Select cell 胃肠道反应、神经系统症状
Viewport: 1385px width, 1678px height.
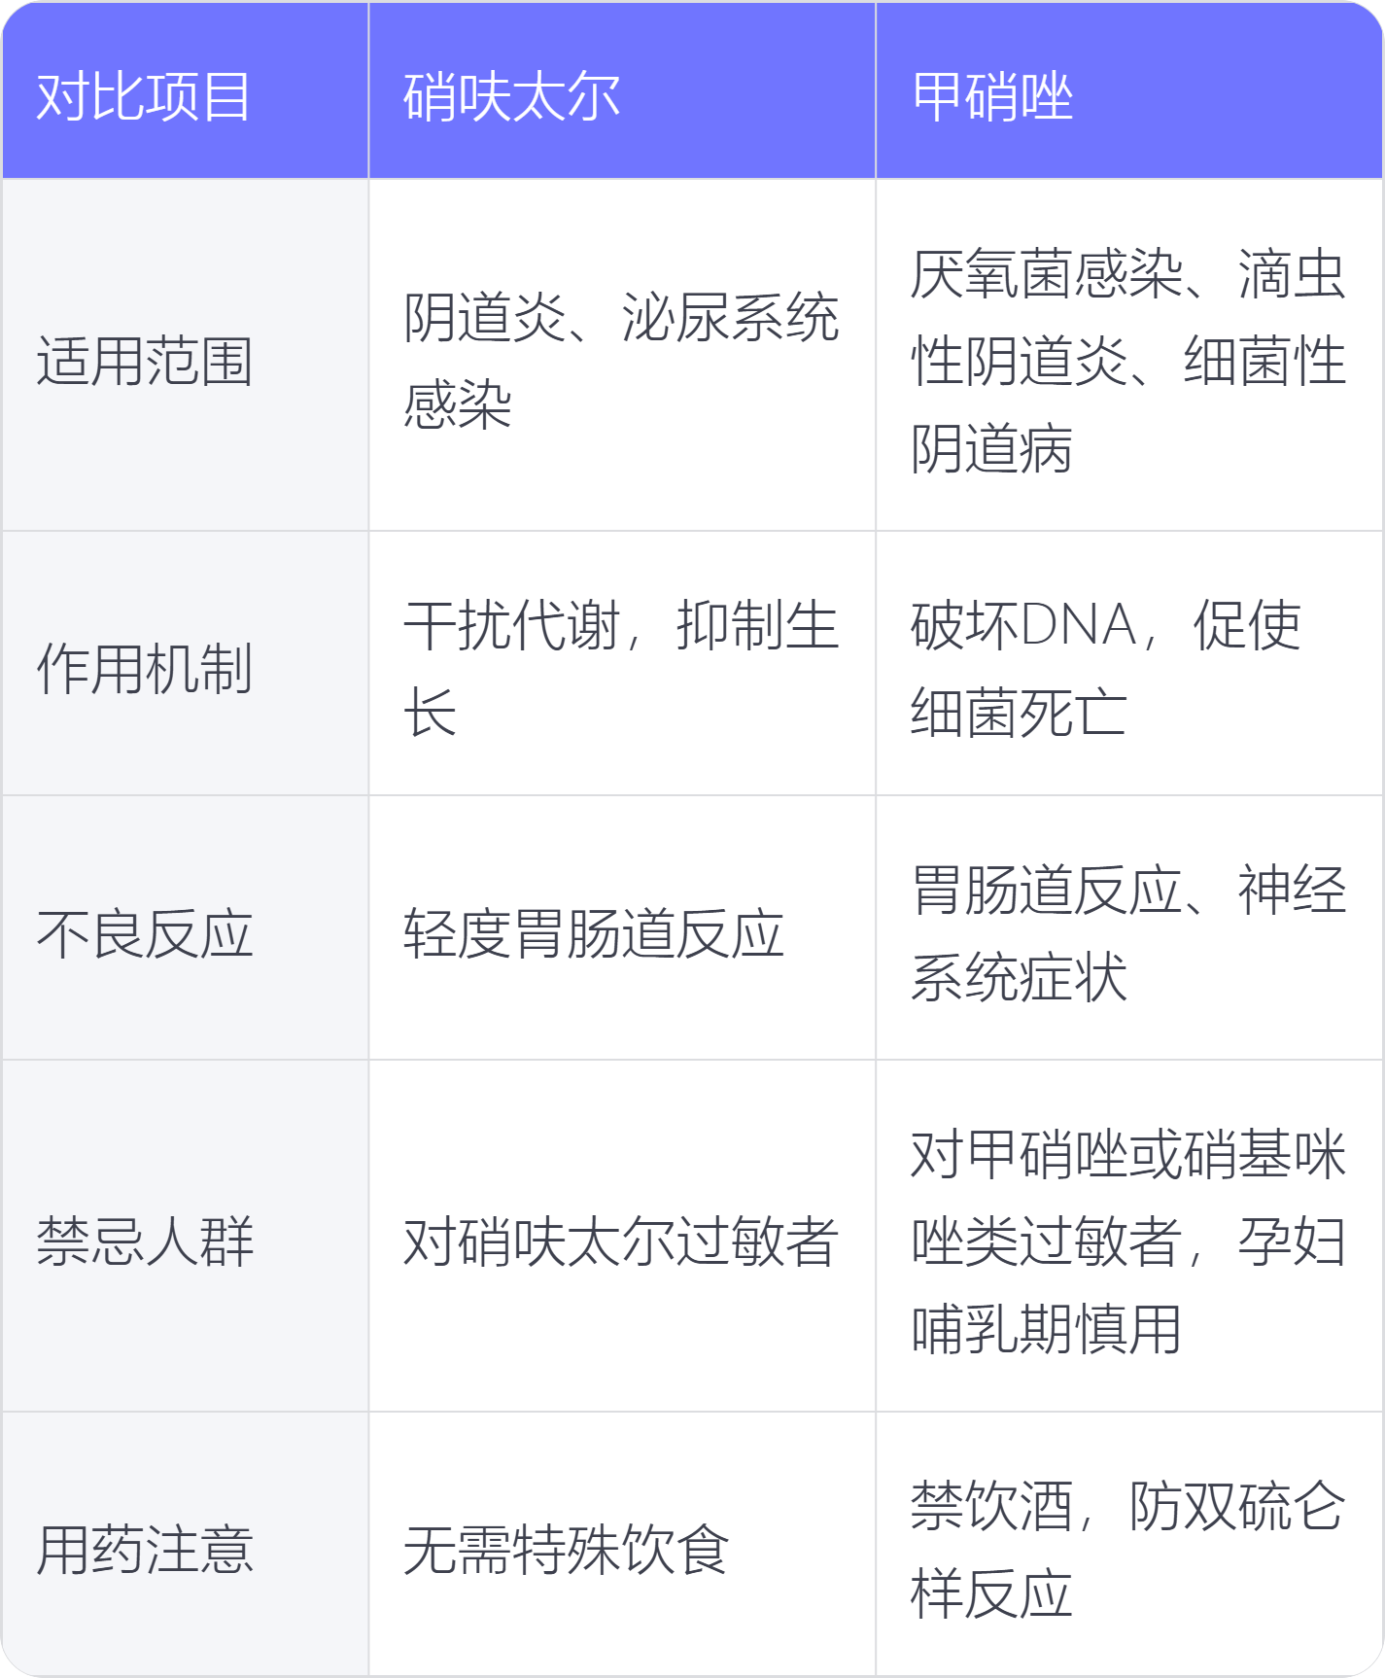[x=1129, y=928]
